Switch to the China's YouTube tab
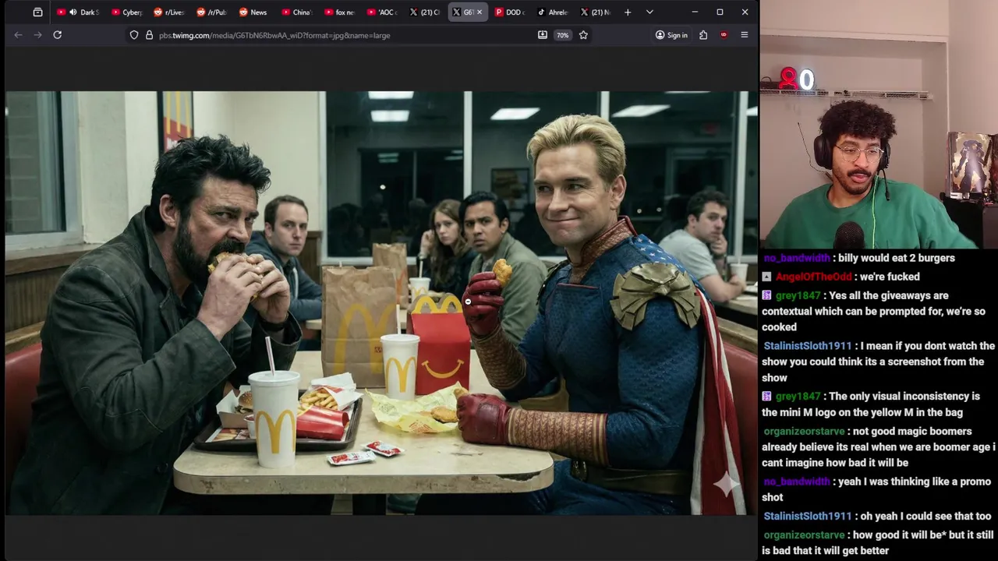The image size is (998, 561). coord(296,12)
